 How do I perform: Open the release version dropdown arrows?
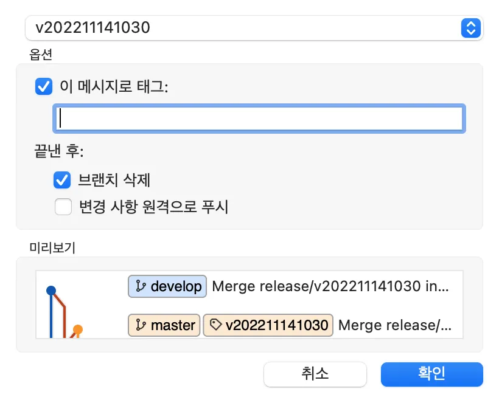(470, 28)
